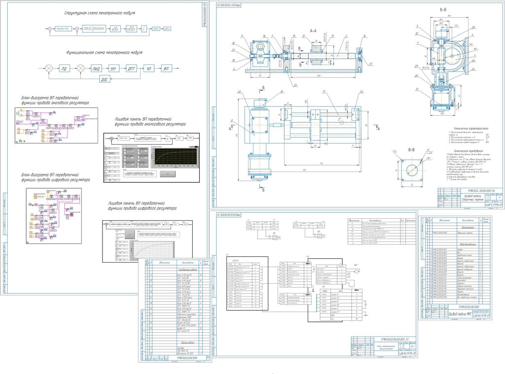Screen dimensions: 505x374
Task: Click the heading "Технические требования"
Action: coord(468,151)
